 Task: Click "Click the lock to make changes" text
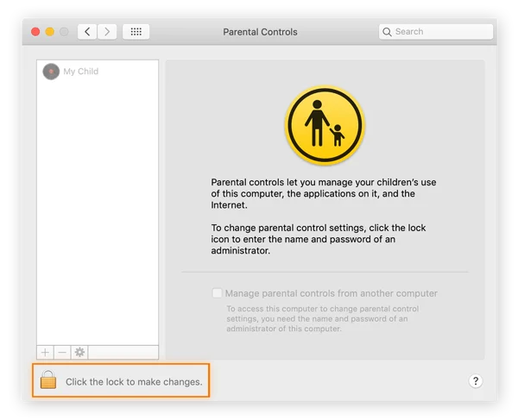click(134, 381)
